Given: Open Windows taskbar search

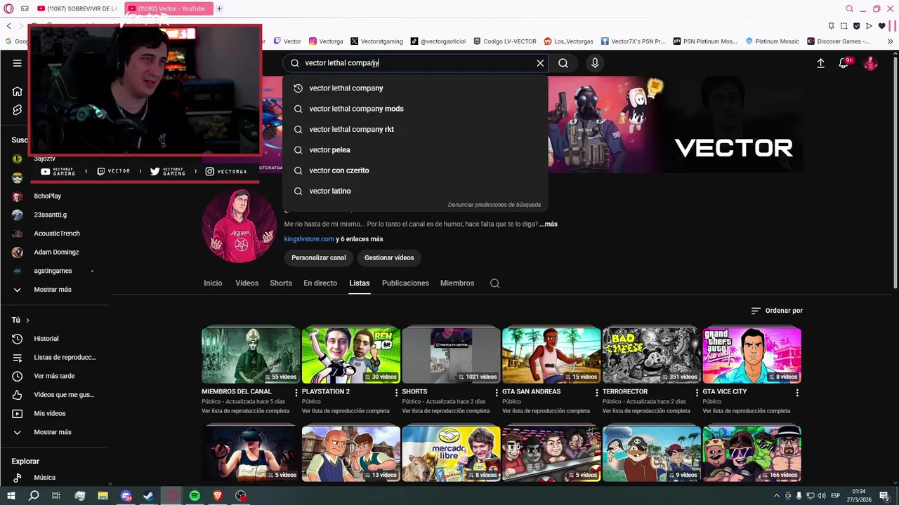Looking at the screenshot, I should point(34,496).
